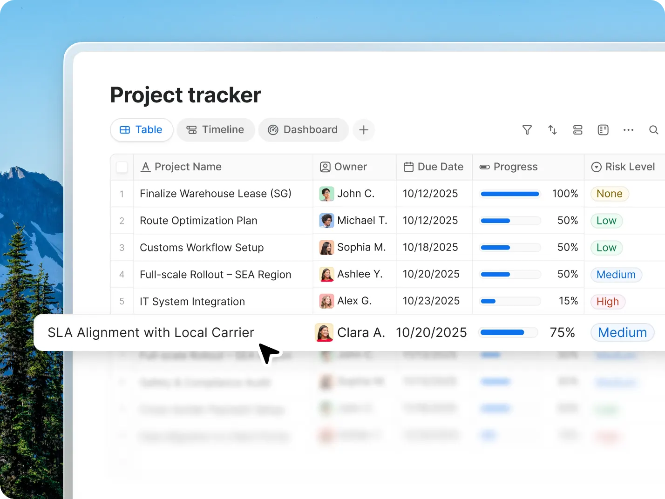Select due date 10/23/2025

click(431, 301)
